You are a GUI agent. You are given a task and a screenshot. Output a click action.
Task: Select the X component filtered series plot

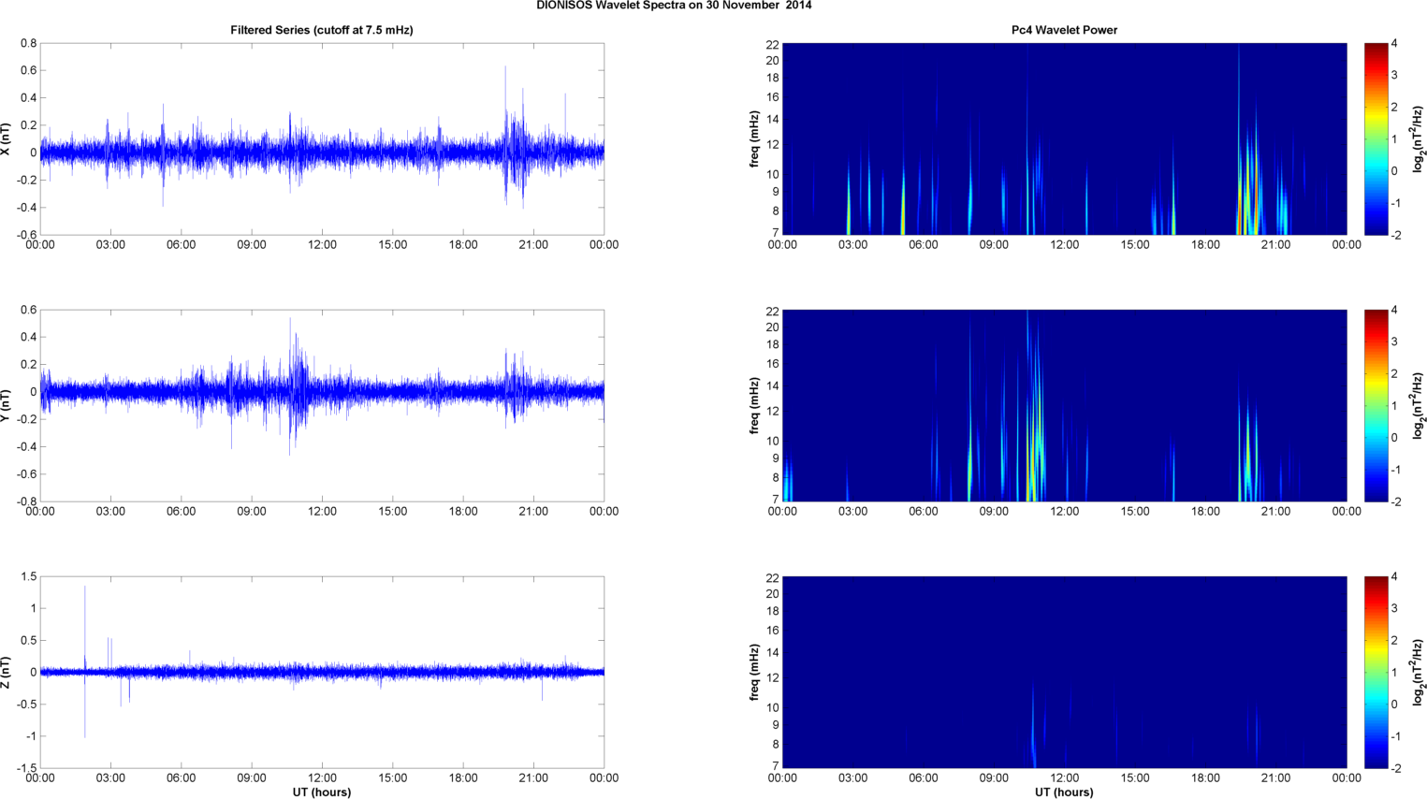click(322, 138)
